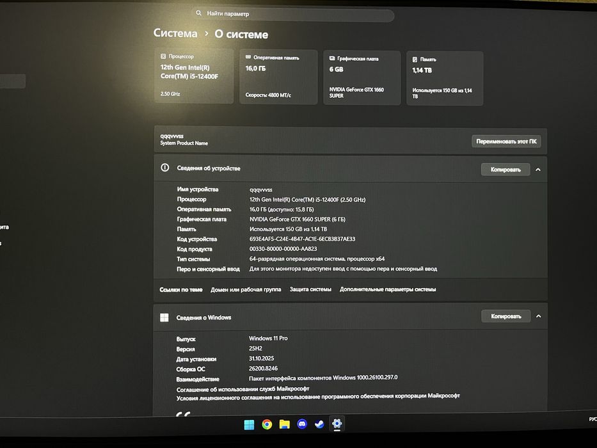The height and width of the screenshot is (448, 597).
Task: Click the RAM icon on the memory card
Action: point(248,57)
